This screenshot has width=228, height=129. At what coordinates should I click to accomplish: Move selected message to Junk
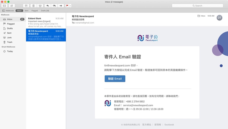(40, 6)
